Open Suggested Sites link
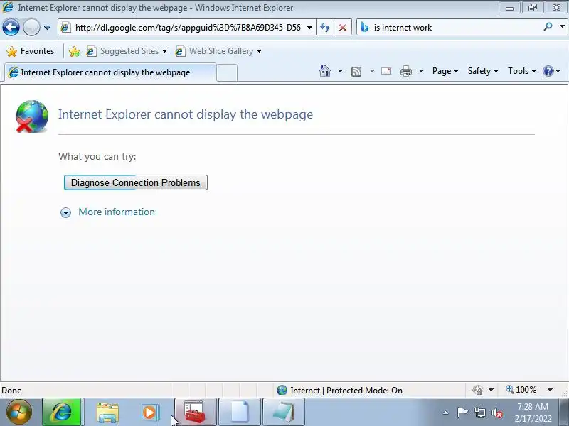 point(127,51)
